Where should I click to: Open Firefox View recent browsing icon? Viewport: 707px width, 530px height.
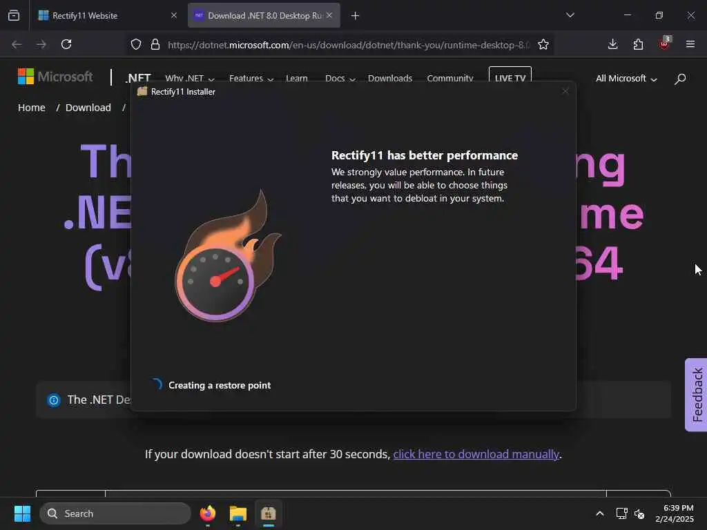click(x=14, y=15)
